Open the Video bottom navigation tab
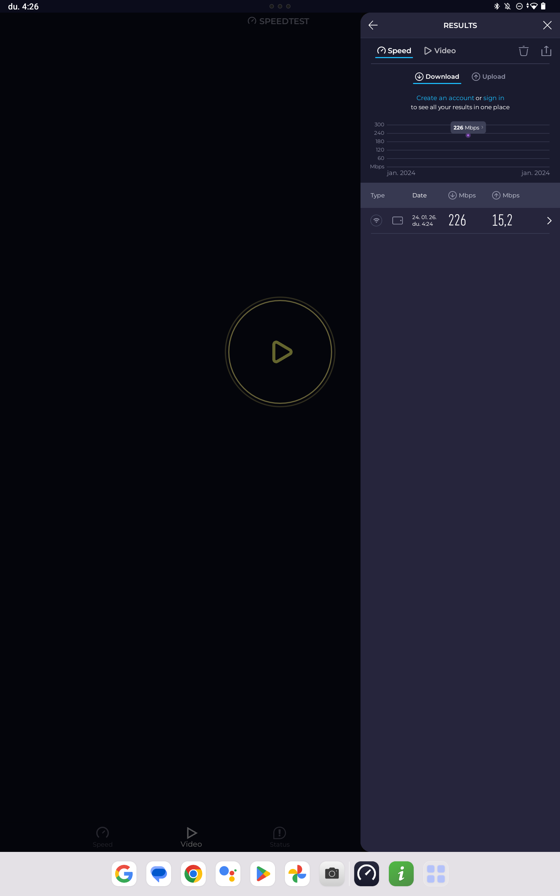Screen dimensions: 560x896 click(191, 837)
